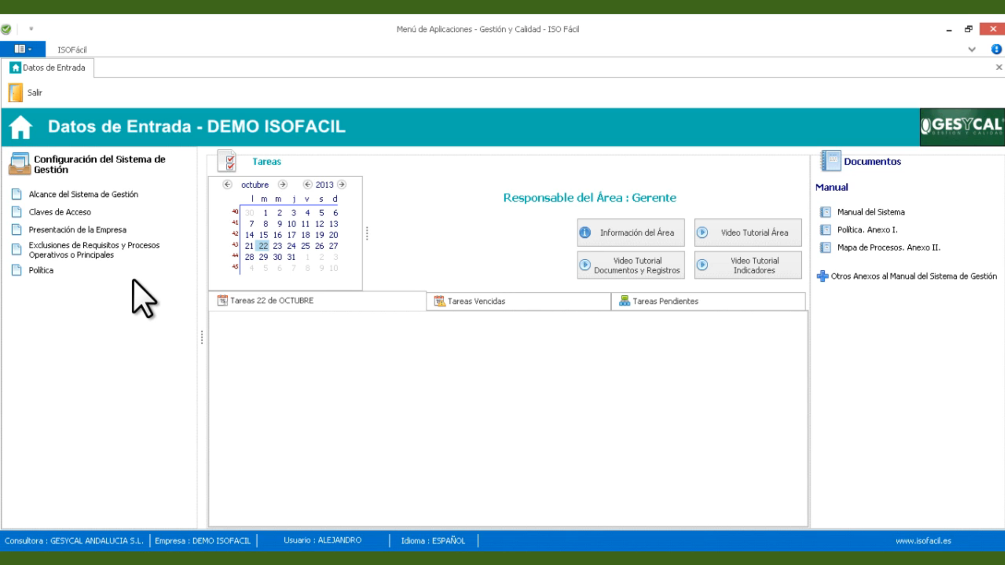Image resolution: width=1005 pixels, height=565 pixels.
Task: Click the icon on Tareas Pendientes tab
Action: [x=624, y=301]
